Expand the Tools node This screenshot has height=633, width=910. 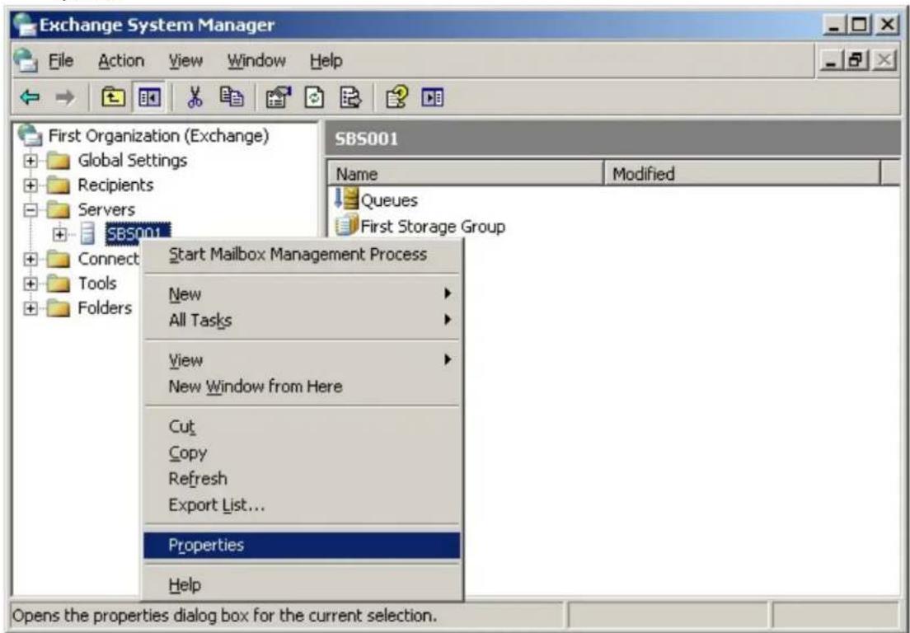click(x=30, y=284)
